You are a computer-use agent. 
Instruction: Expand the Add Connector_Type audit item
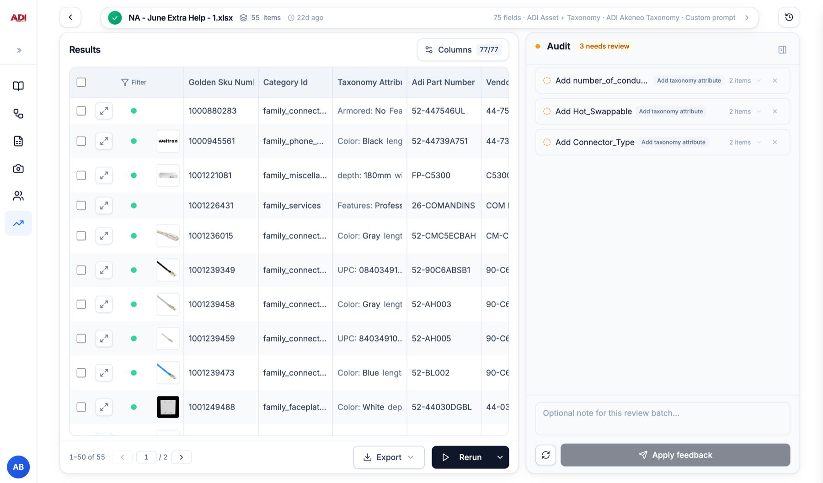pyautogui.click(x=759, y=142)
